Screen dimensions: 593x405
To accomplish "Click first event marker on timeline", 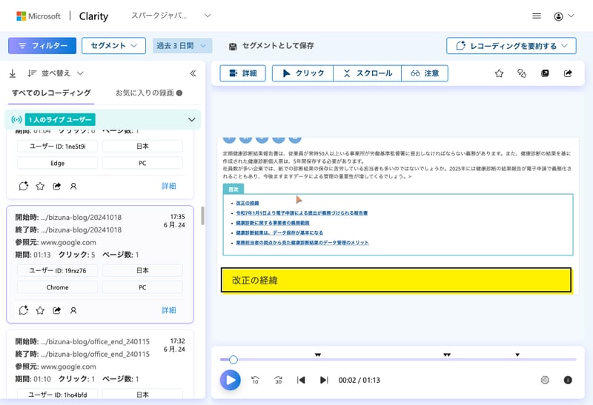I will coord(318,355).
